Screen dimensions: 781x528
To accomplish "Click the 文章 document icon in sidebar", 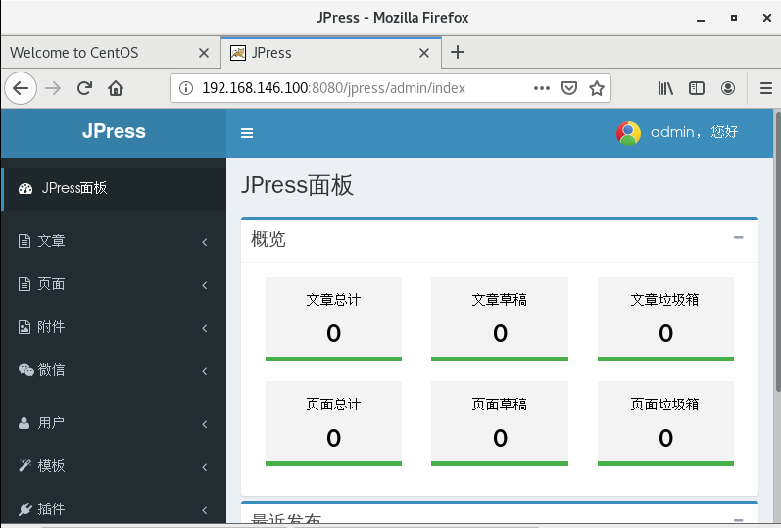I will click(24, 241).
